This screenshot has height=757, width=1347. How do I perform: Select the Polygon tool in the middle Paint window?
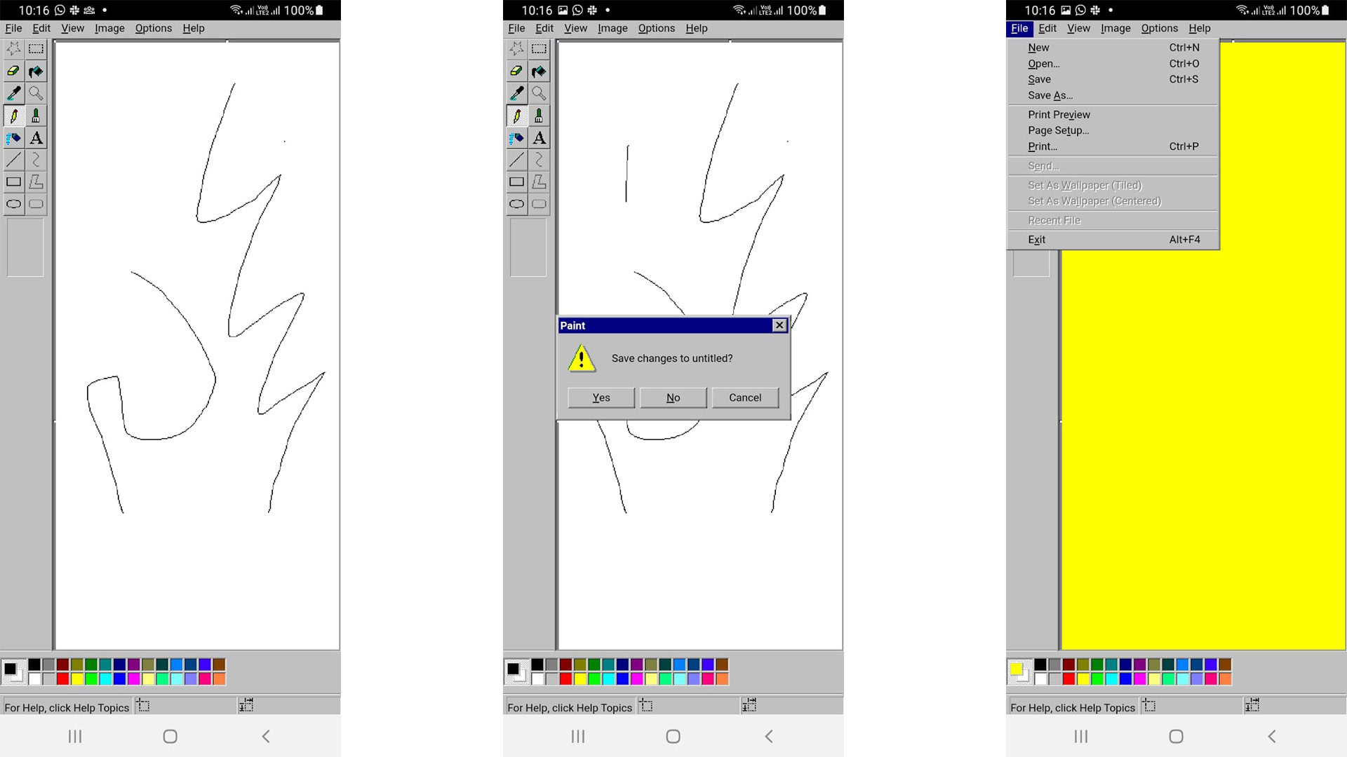(x=539, y=182)
